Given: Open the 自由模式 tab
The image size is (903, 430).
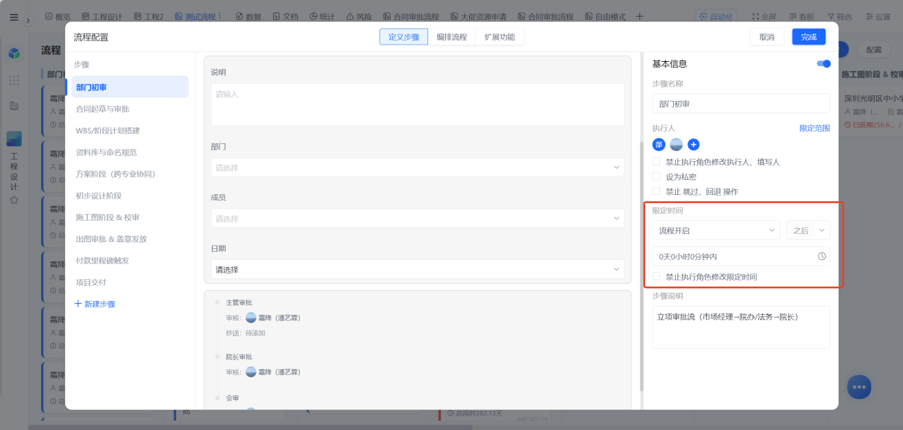Looking at the screenshot, I should click(x=606, y=16).
